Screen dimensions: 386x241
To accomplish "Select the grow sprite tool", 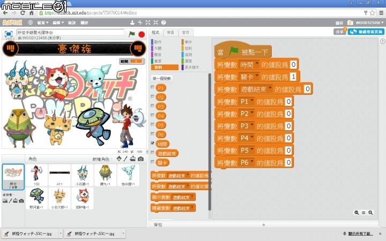I will (148, 22).
